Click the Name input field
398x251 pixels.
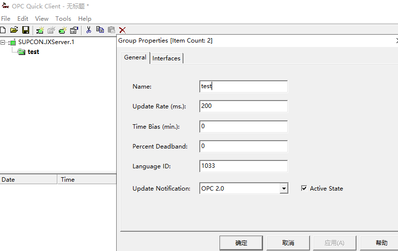[x=243, y=86]
